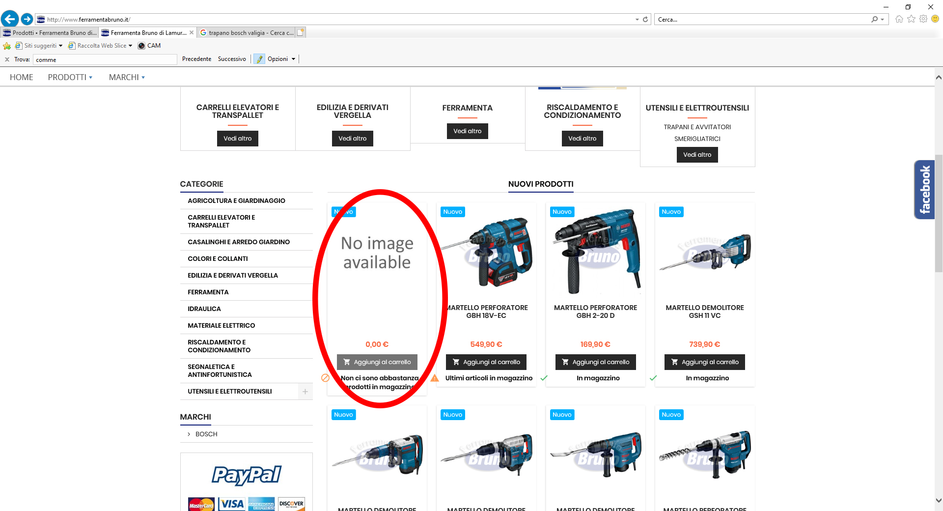The height and width of the screenshot is (511, 943).
Task: Click the page vertical scrollbar thumb
Action: pos(939,213)
